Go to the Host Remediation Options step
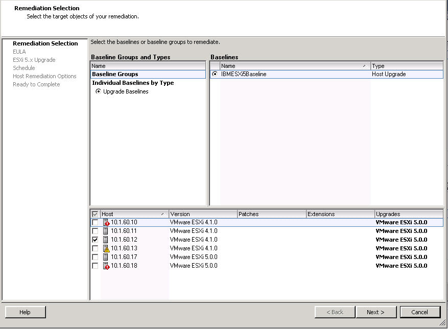This screenshot has width=448, height=329. pos(44,76)
